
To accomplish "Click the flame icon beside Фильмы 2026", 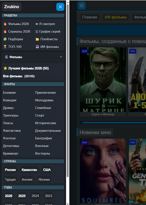I will point(5,24).
